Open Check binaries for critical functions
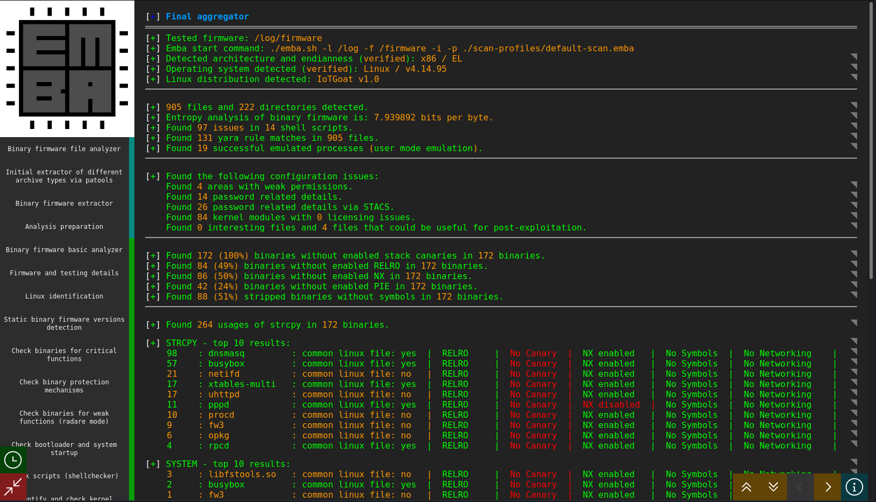The width and height of the screenshot is (876, 502). point(64,355)
